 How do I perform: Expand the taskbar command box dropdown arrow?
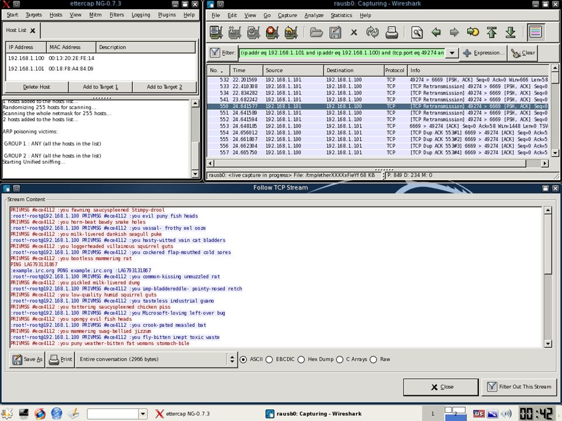tap(143, 414)
